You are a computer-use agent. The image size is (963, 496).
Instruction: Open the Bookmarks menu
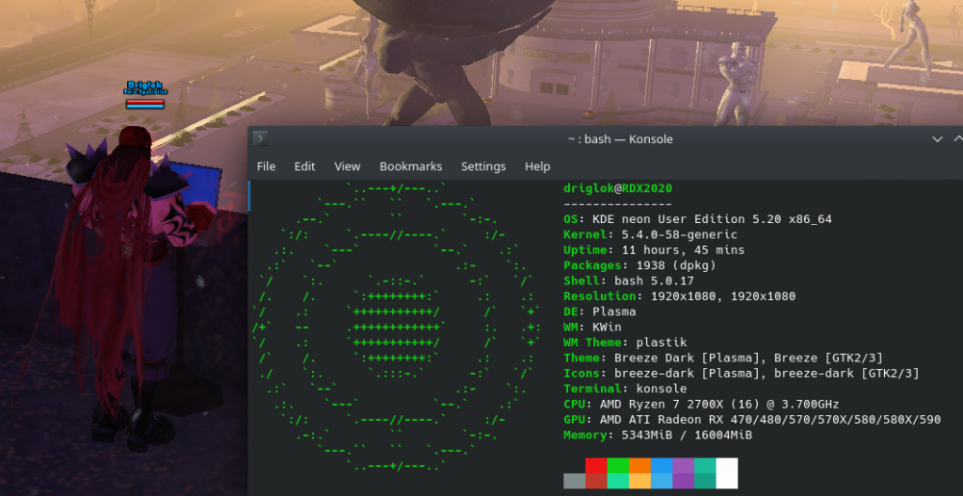coord(410,166)
